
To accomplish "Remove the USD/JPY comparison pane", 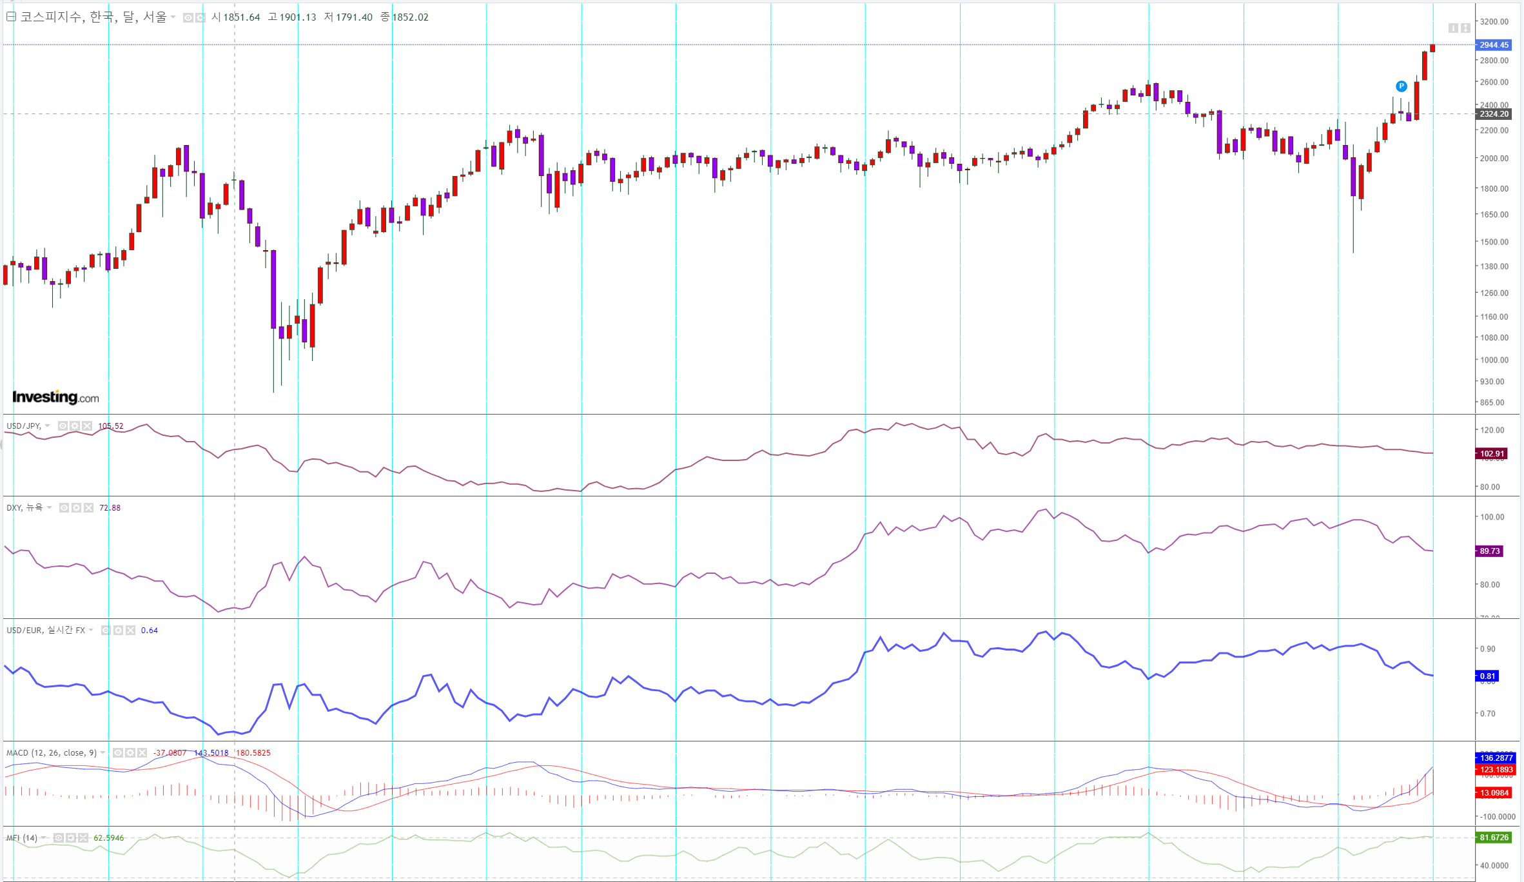I will pos(87,426).
